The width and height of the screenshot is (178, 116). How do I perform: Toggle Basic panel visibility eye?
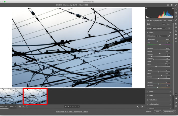click(x=170, y=32)
